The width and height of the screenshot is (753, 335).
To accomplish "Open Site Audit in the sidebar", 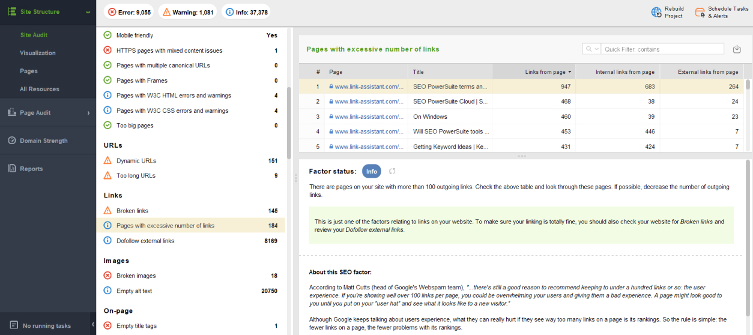I will coord(34,35).
